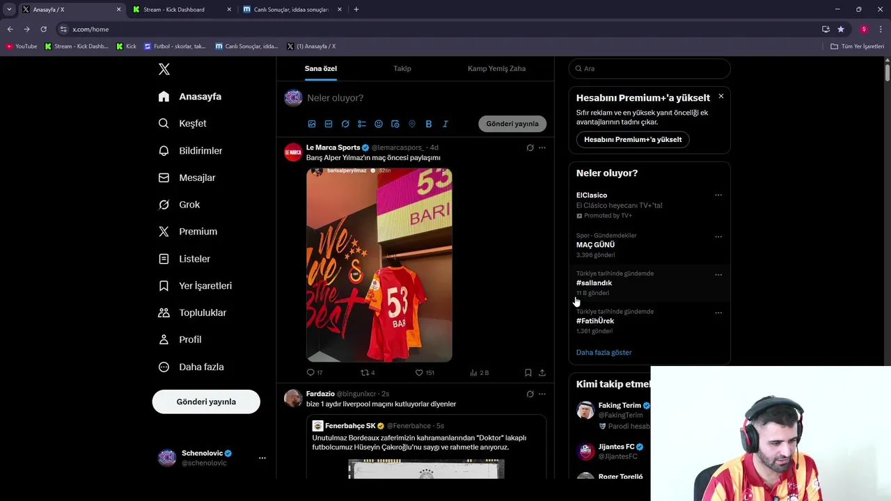Click composer Gönderi yayınla button
Viewport: 891px width, 501px height.
(512, 124)
